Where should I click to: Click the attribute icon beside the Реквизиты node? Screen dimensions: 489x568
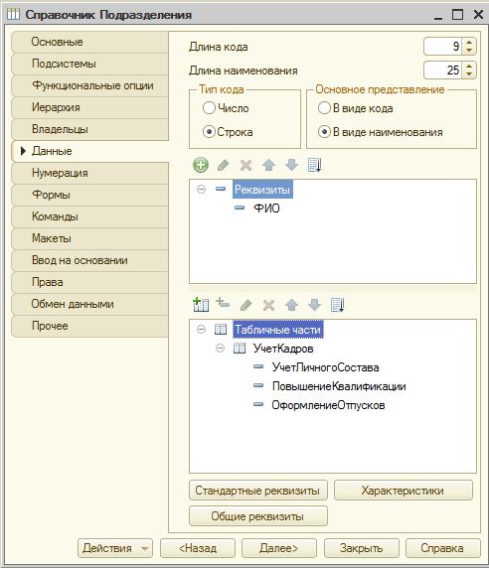coord(221,189)
